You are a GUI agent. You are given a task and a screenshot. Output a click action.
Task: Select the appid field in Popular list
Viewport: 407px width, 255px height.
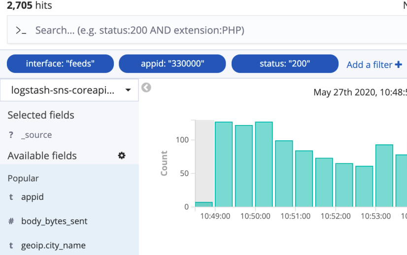(x=33, y=197)
